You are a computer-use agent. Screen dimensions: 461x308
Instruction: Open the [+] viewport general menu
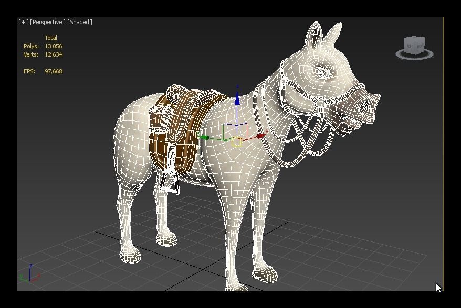[x=24, y=22]
